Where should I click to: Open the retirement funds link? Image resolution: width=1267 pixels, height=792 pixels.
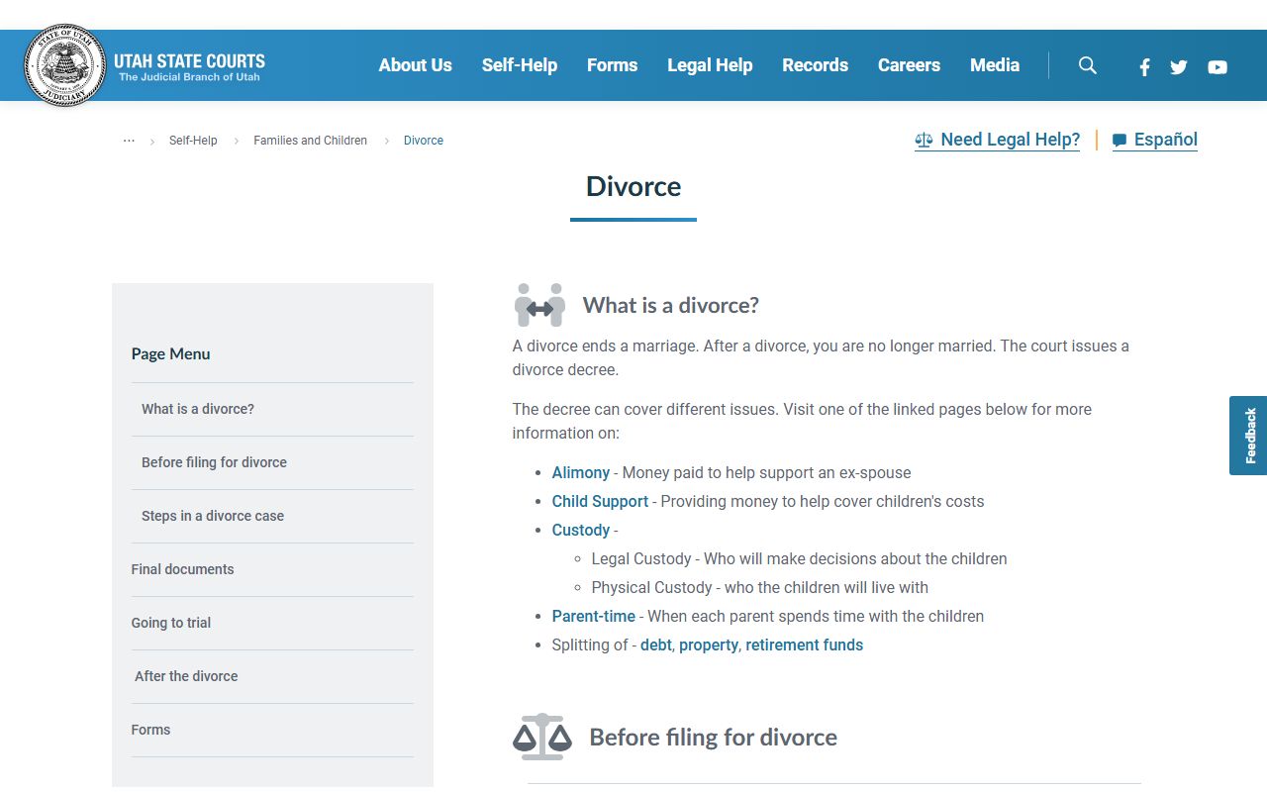click(804, 645)
